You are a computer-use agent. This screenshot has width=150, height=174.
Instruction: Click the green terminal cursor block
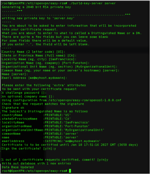(x=70, y=171)
